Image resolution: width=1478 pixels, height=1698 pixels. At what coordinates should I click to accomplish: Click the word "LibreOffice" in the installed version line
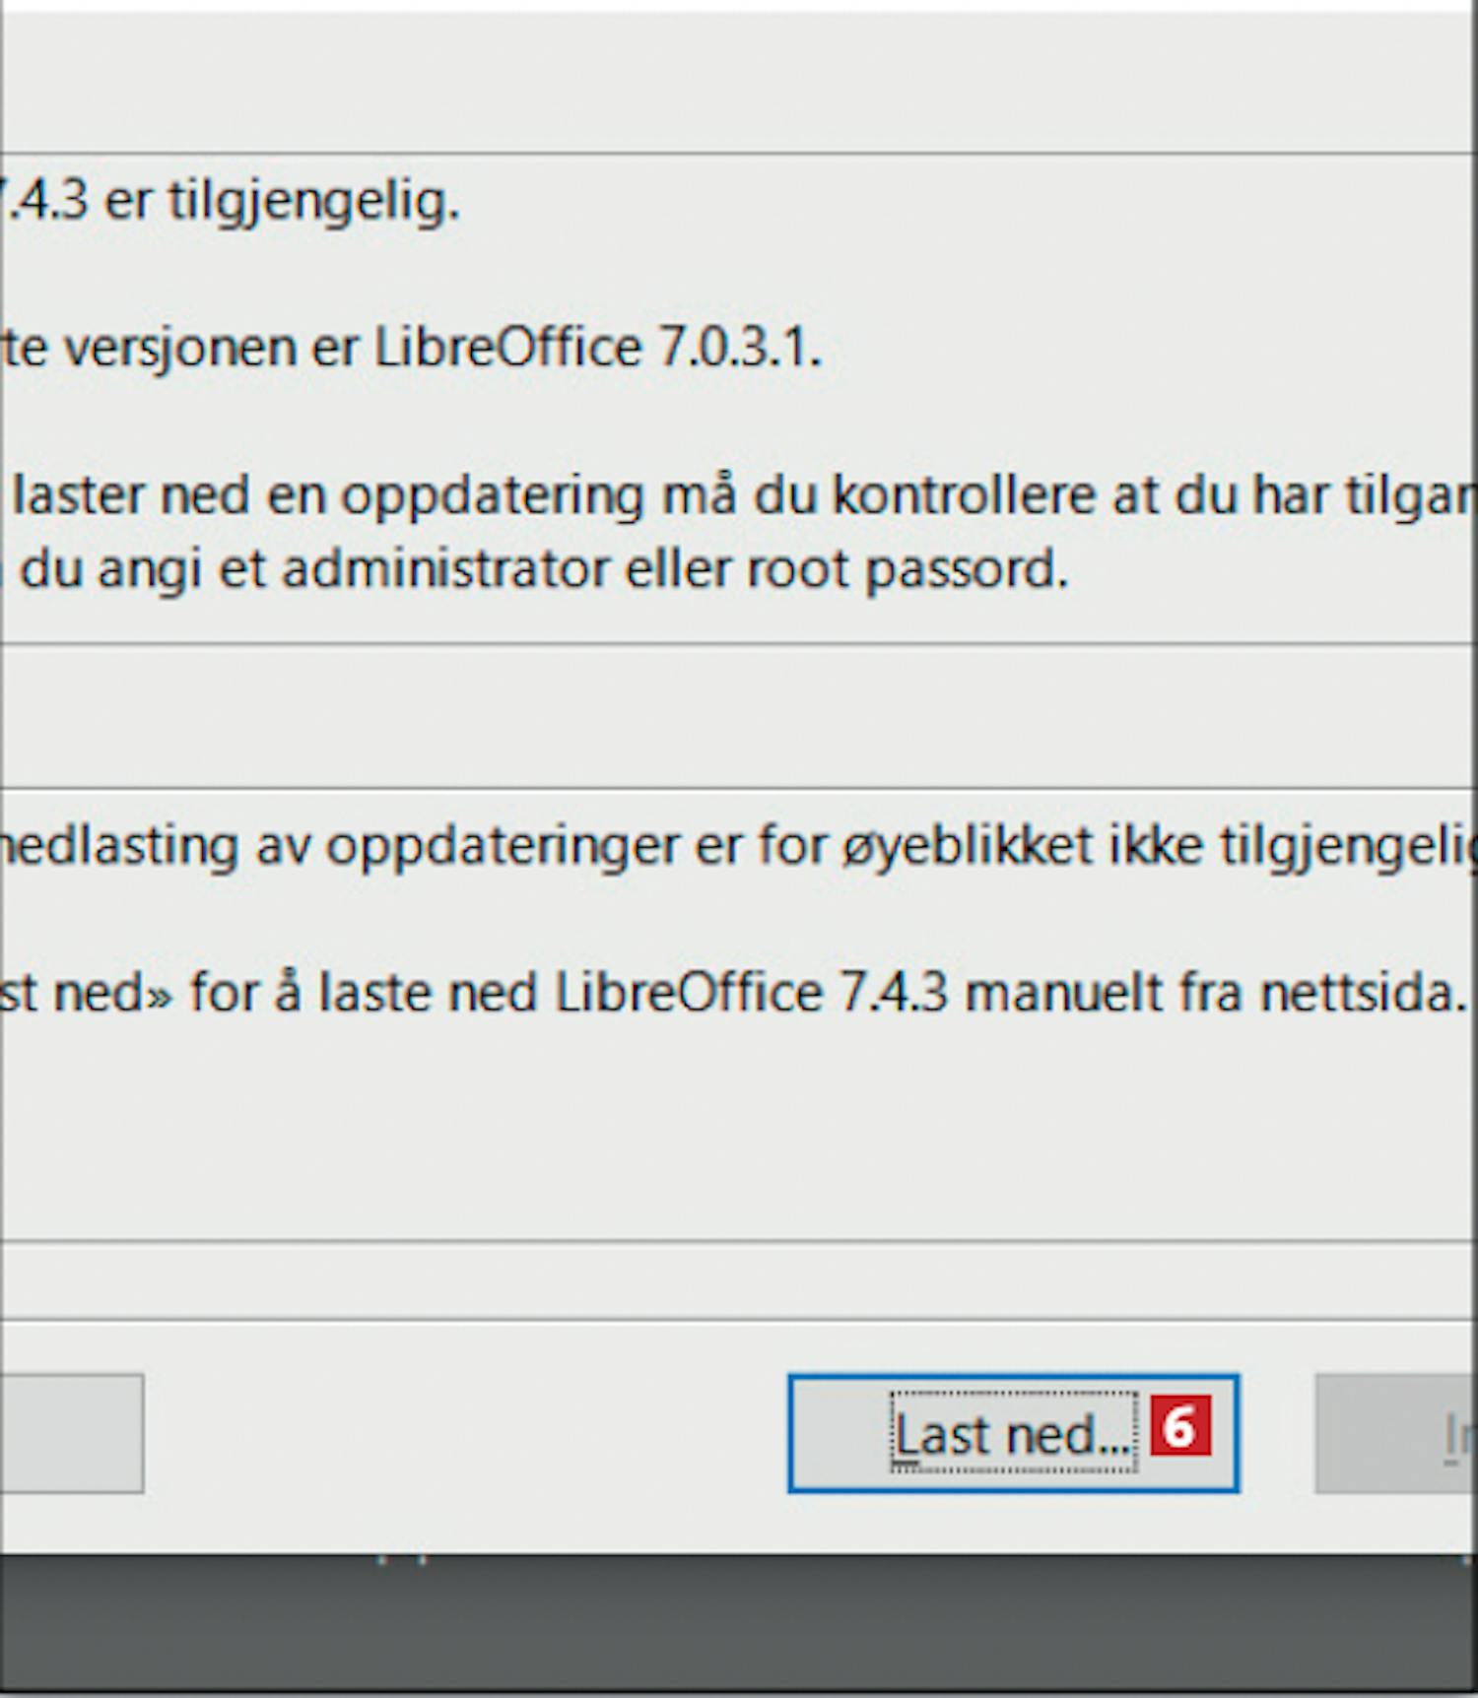click(508, 348)
